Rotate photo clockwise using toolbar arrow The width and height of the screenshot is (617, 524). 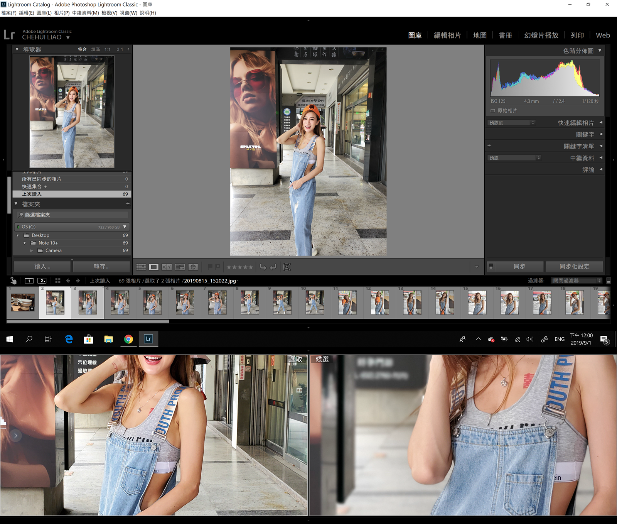click(273, 267)
